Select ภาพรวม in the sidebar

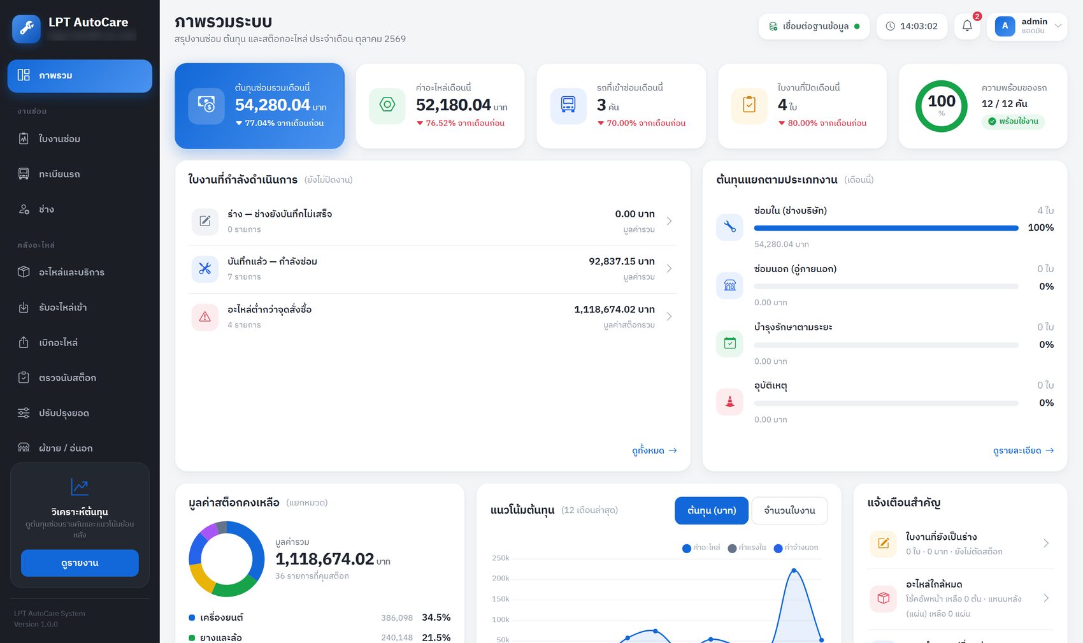pos(80,76)
